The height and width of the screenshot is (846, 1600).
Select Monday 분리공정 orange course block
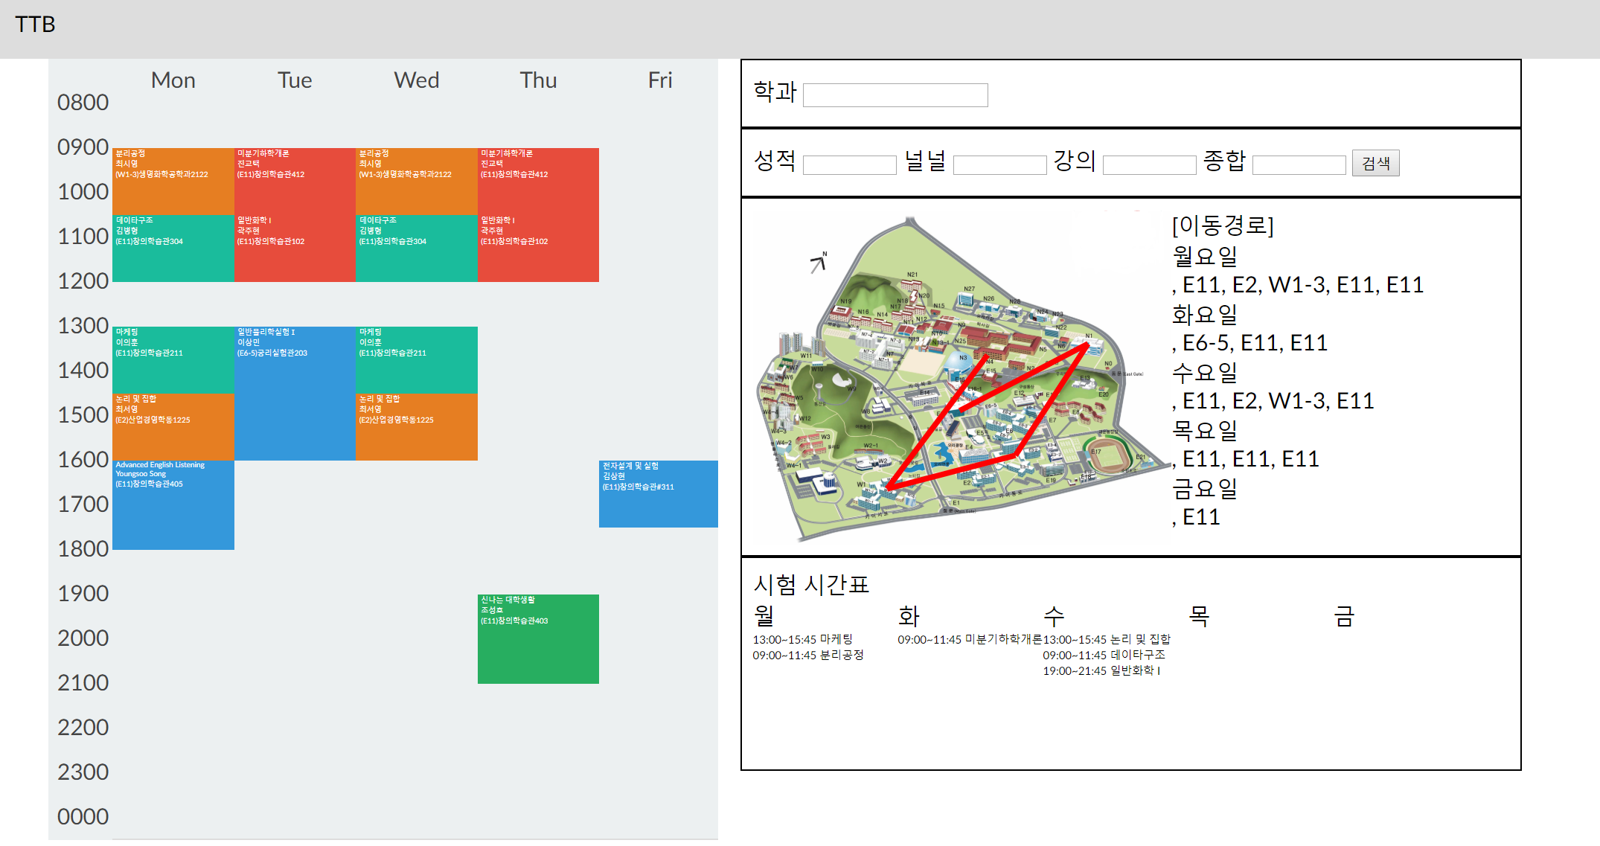tap(173, 182)
